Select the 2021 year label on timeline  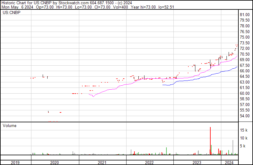102,163
